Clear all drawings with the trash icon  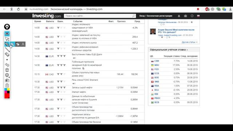7,70
